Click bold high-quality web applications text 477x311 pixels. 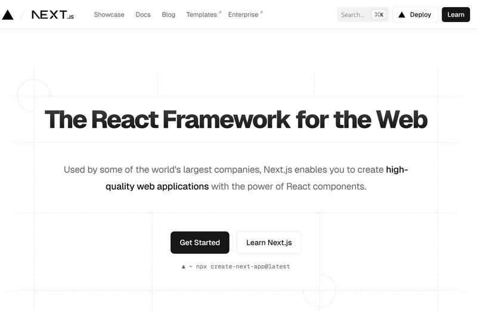tap(157, 186)
